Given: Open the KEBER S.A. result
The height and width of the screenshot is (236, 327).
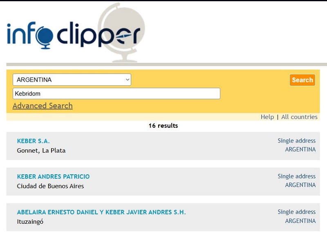Looking at the screenshot, I should pos(33,141).
